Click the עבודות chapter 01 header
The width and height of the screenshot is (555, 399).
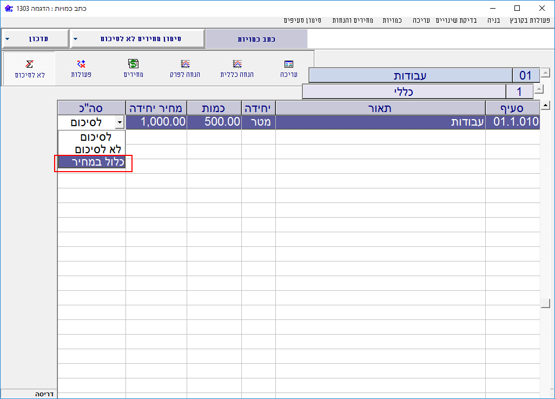(x=411, y=75)
